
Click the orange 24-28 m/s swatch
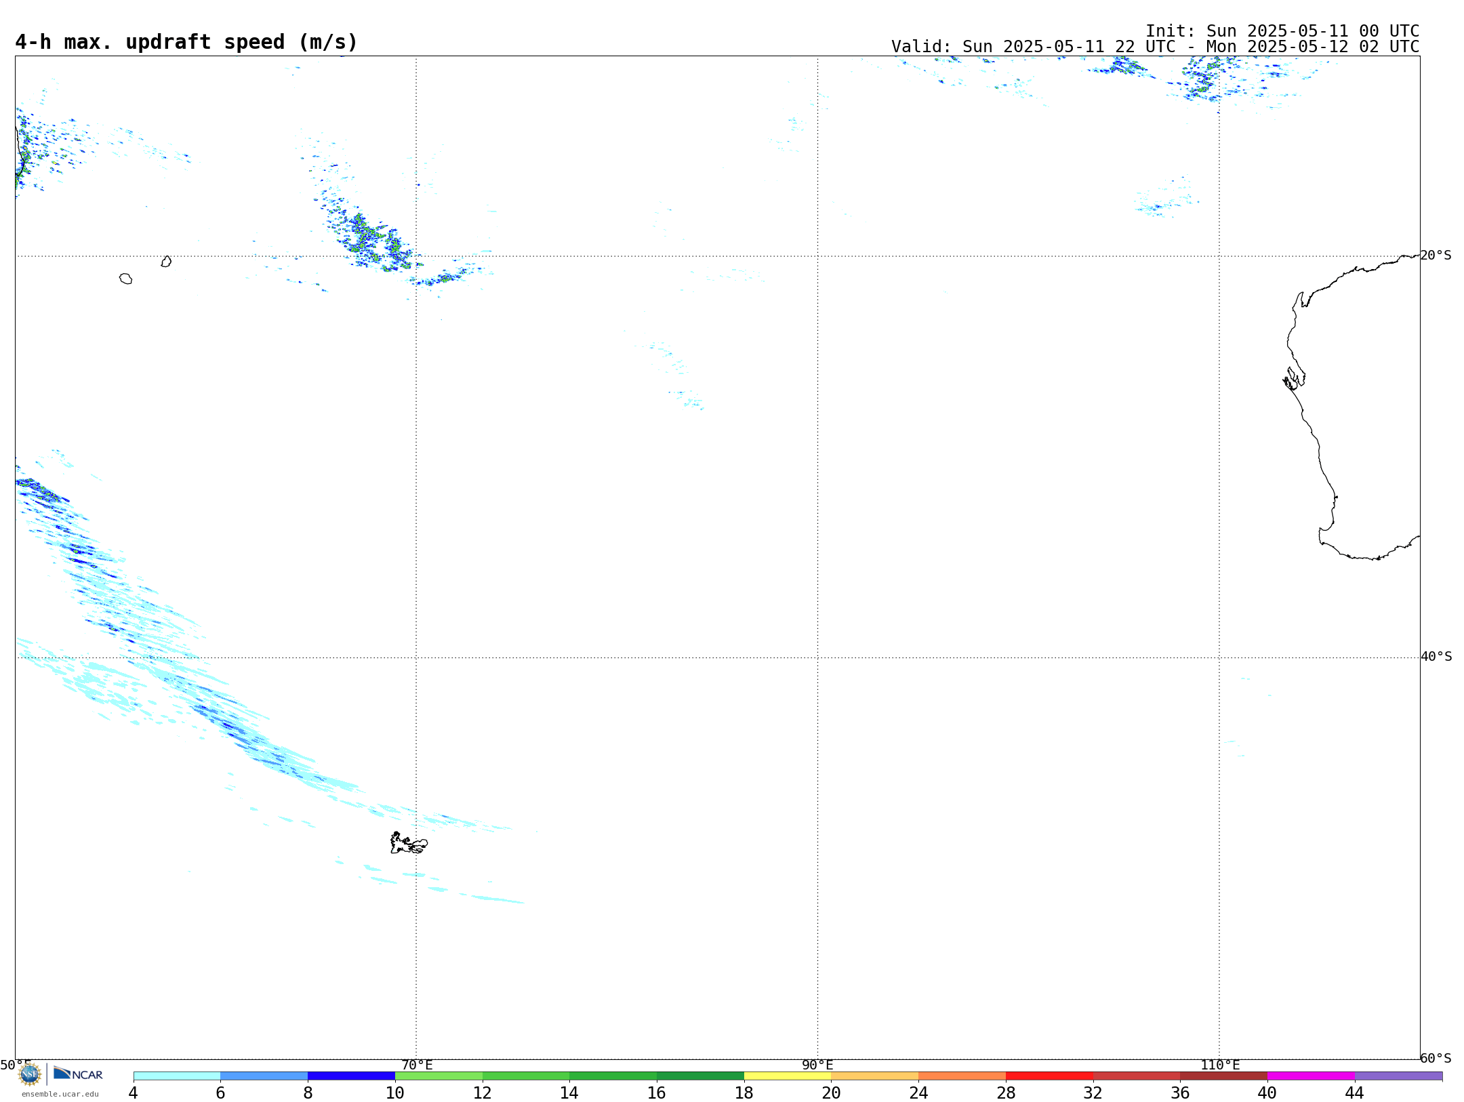click(x=962, y=1076)
